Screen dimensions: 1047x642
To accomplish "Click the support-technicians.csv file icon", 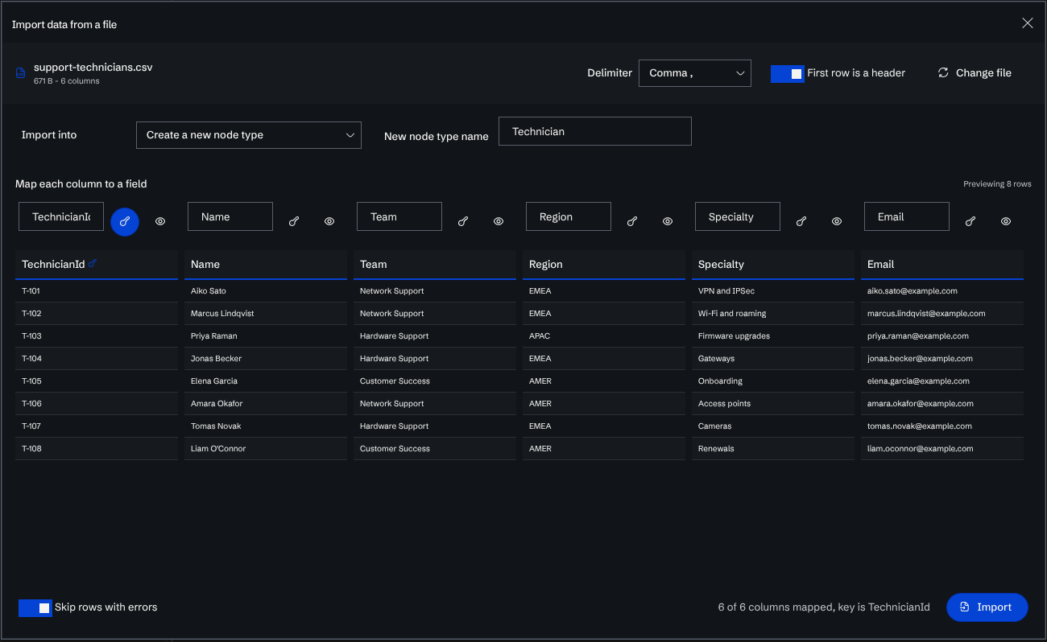I will pos(21,73).
